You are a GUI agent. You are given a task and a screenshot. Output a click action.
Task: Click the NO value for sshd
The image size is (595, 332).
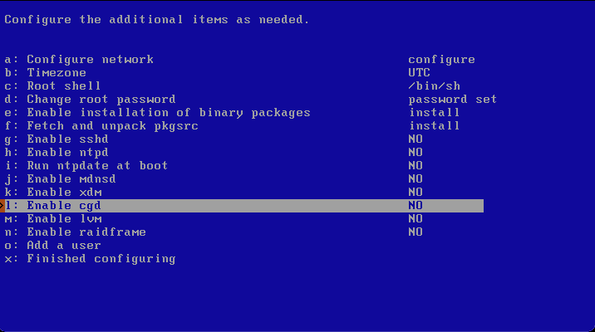[416, 139]
